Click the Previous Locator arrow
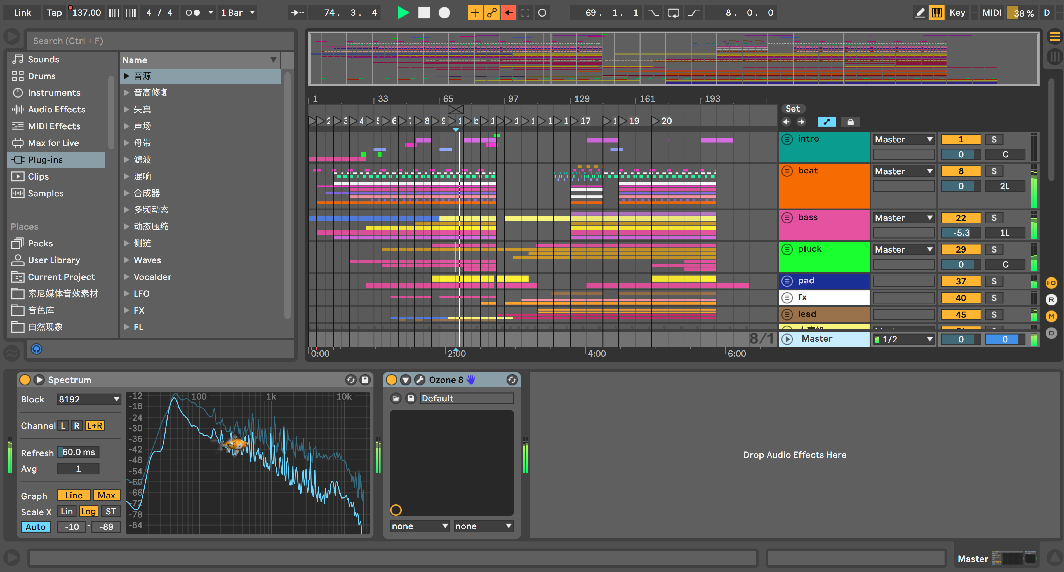Image resolution: width=1064 pixels, height=572 pixels. 787,122
